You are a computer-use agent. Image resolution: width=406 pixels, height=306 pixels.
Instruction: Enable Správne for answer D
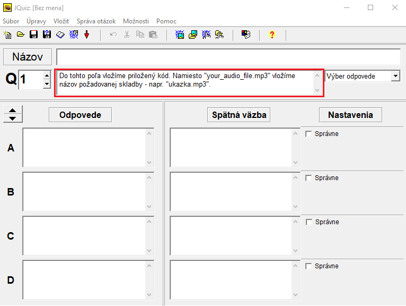pos(308,266)
